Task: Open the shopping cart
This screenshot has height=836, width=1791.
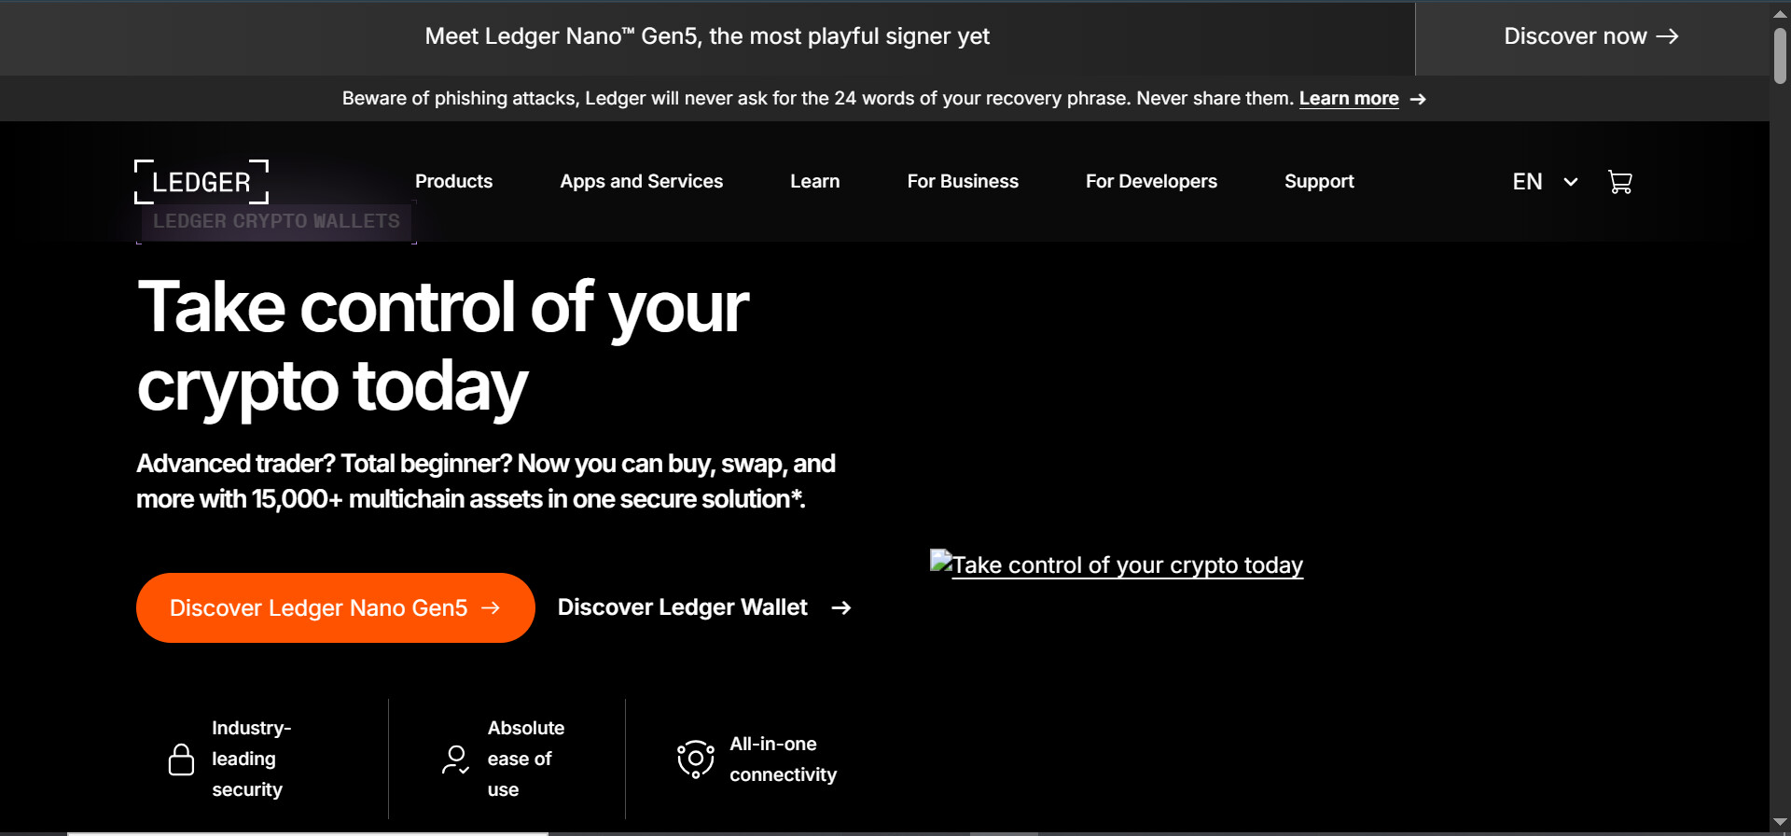Action: click(1620, 182)
